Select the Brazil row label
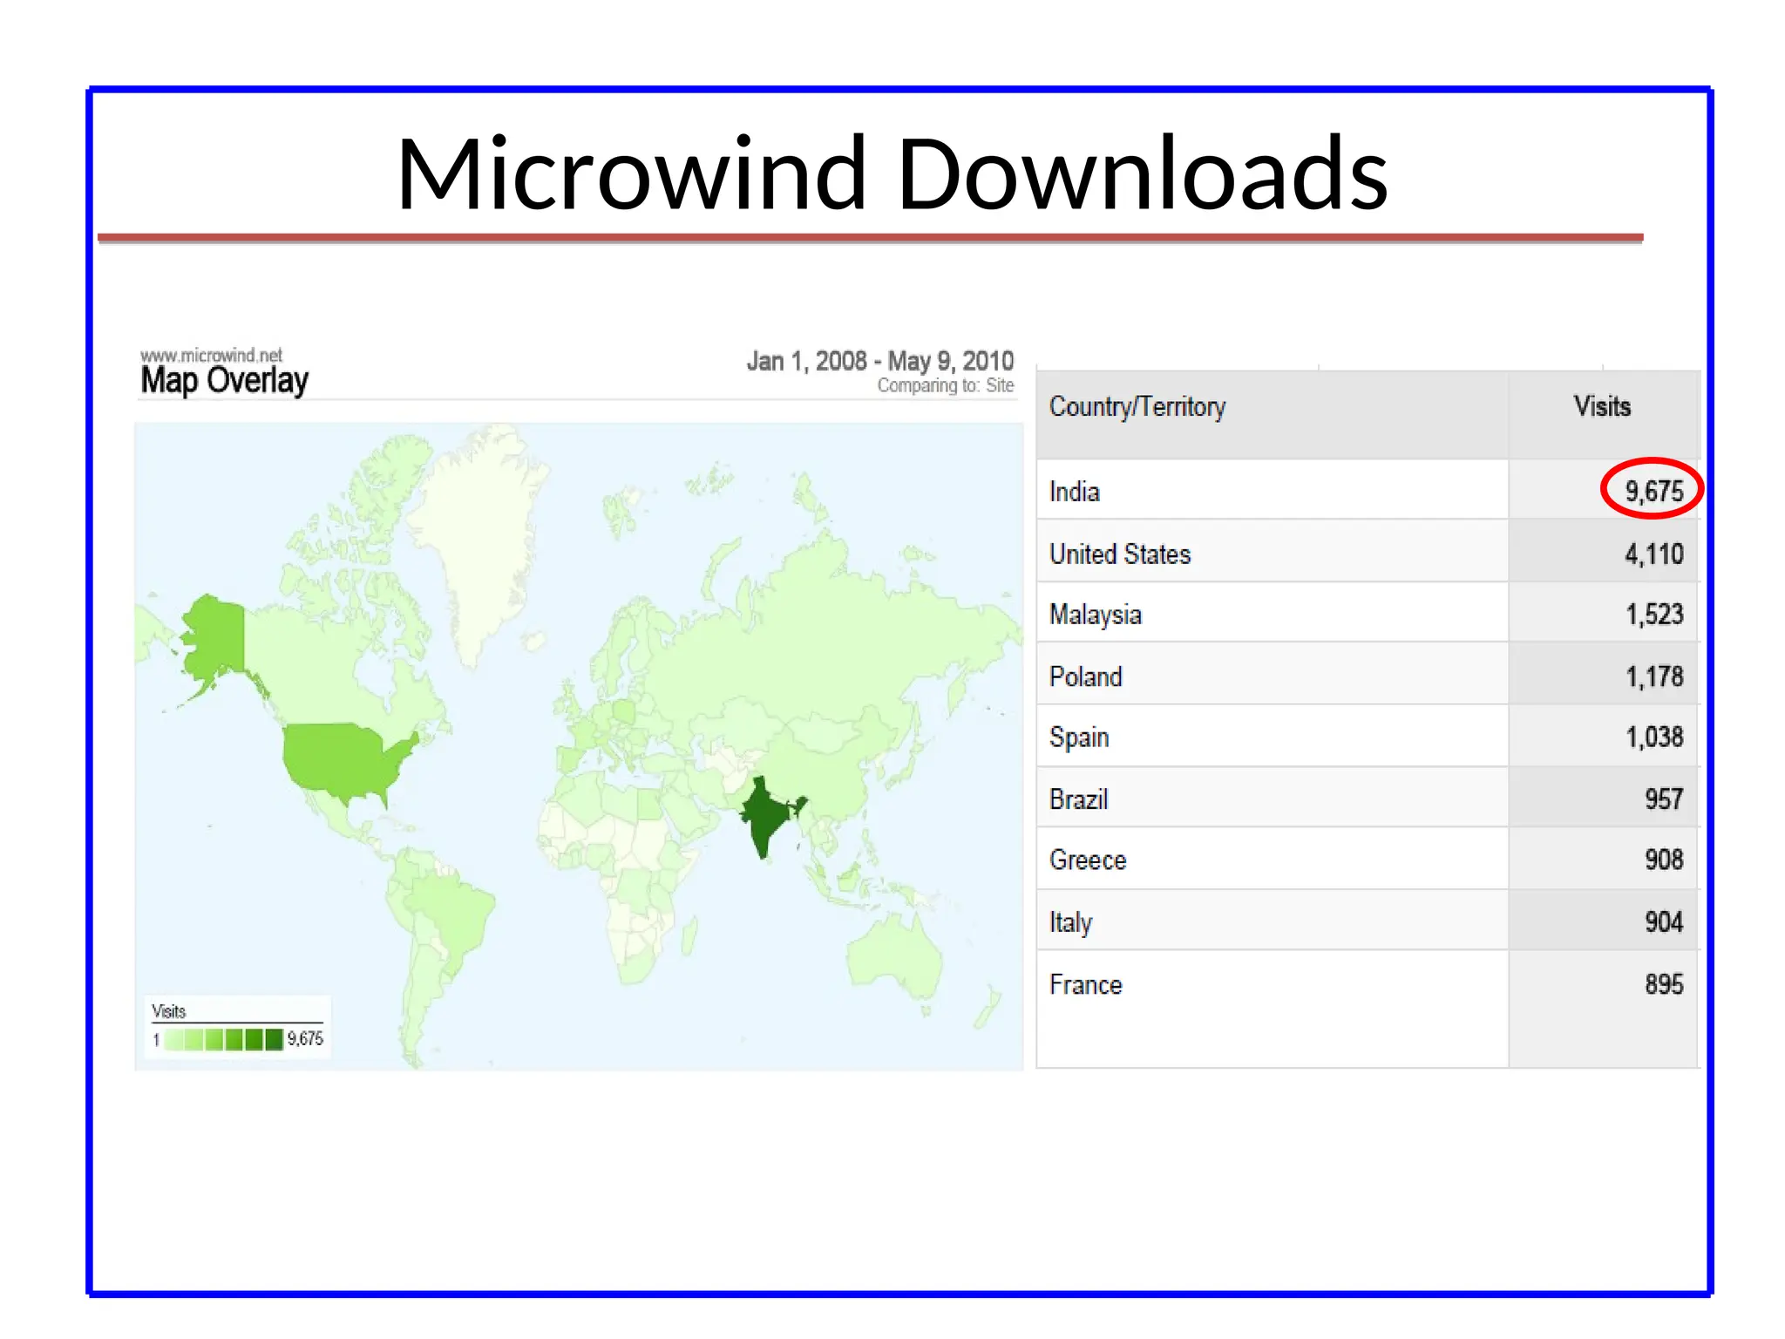The image size is (1785, 1339). (x=1078, y=799)
